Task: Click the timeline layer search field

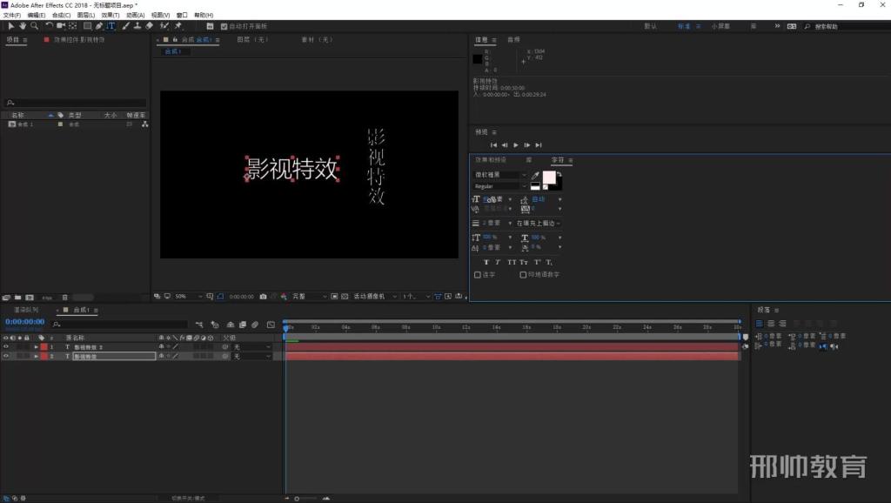Action: (119, 324)
